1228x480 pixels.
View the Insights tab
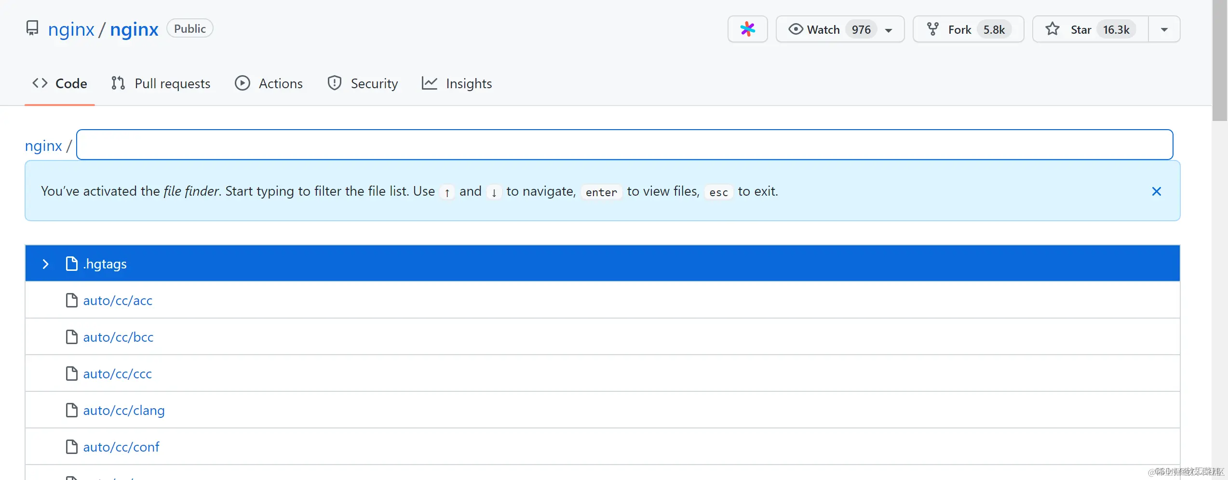click(457, 83)
